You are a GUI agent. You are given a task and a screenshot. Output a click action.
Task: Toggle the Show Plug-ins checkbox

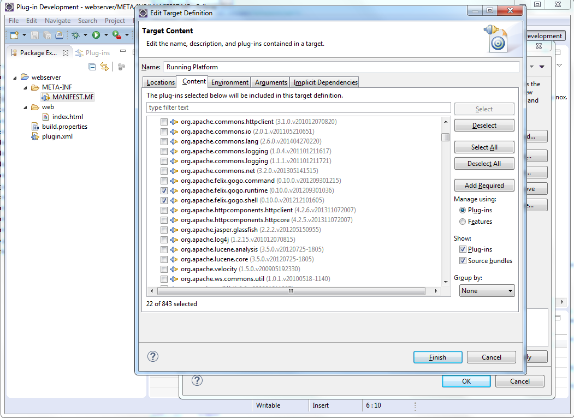[x=463, y=249]
